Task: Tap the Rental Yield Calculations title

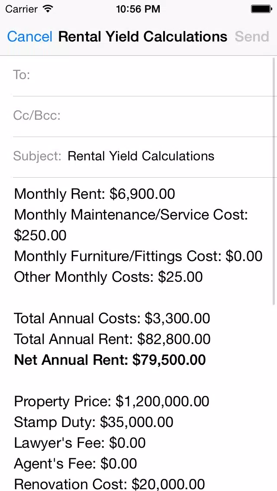Action: pos(143,37)
